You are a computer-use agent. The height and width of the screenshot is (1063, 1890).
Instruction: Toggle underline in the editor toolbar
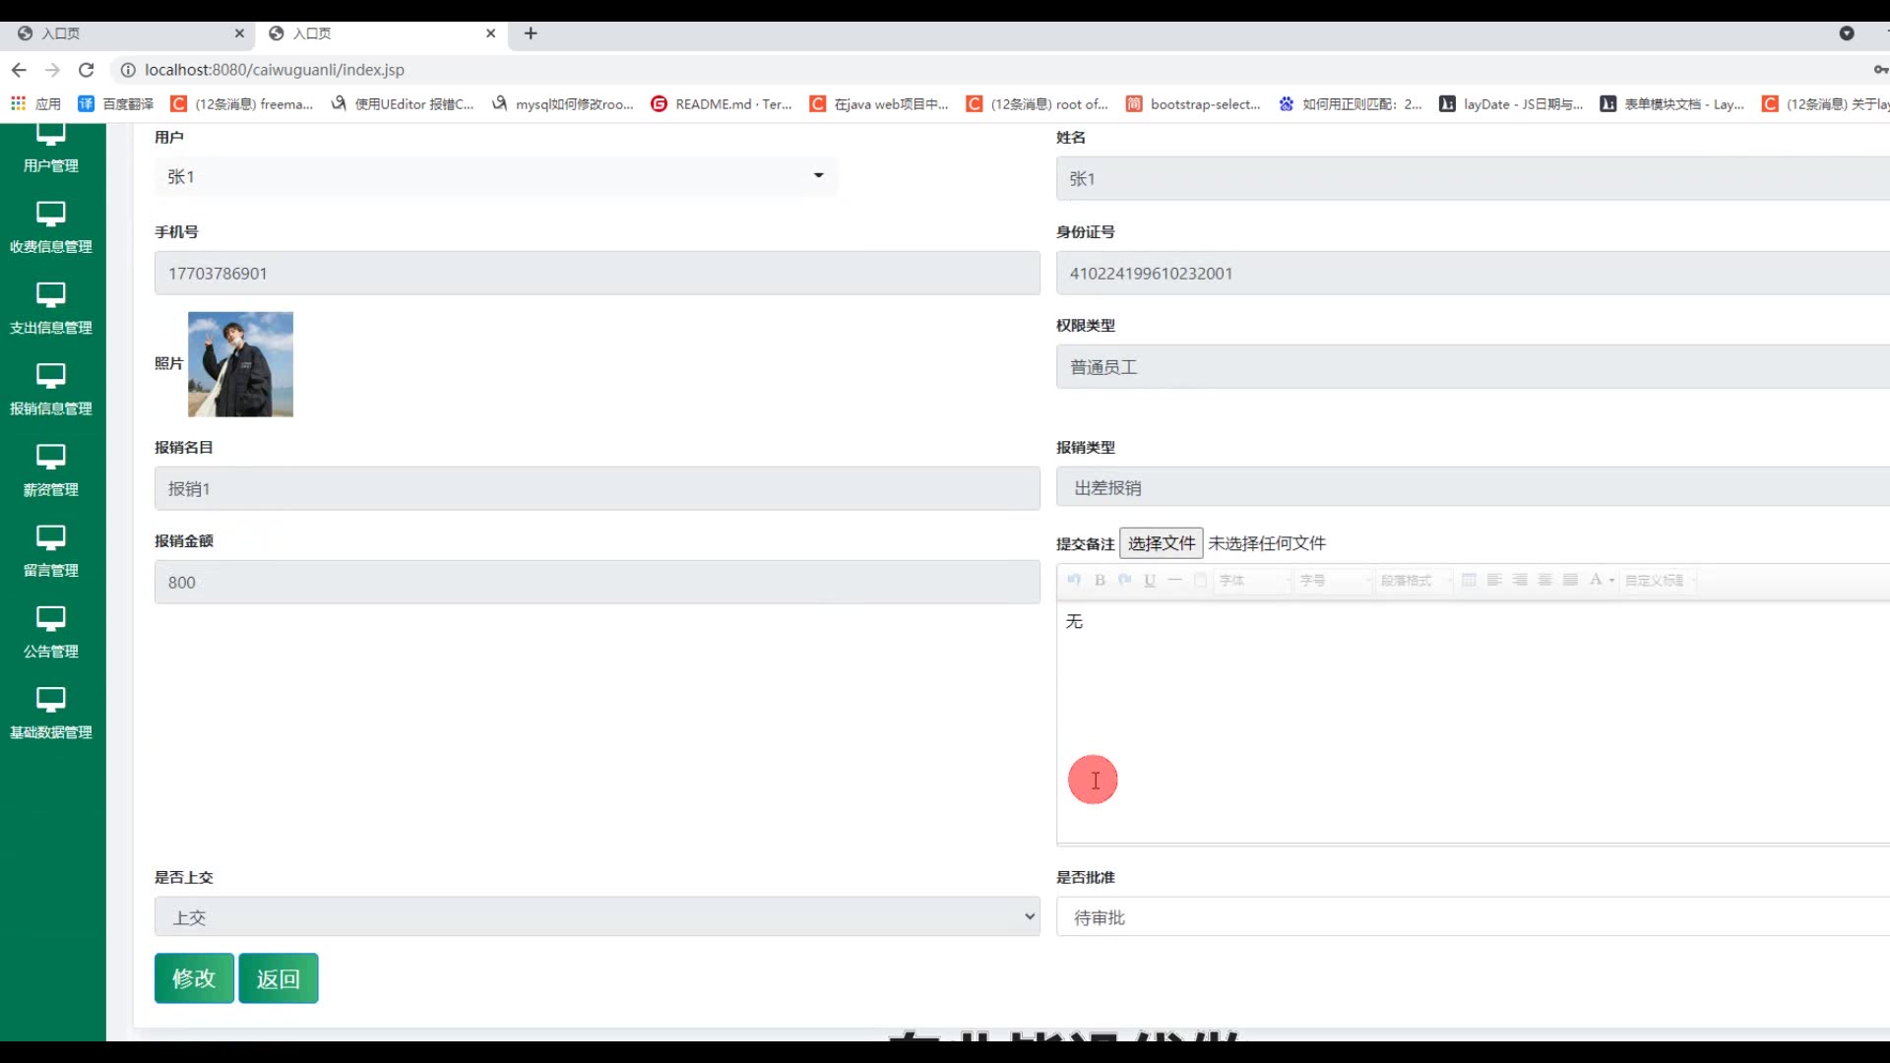pyautogui.click(x=1149, y=581)
